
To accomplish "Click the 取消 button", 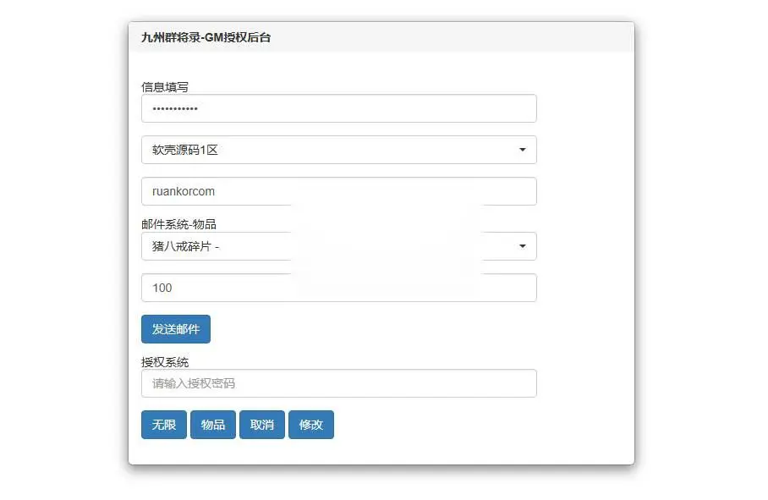I will click(262, 425).
